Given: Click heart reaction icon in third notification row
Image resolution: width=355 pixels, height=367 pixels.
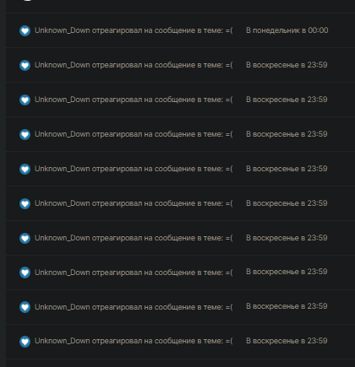Looking at the screenshot, I should point(25,100).
